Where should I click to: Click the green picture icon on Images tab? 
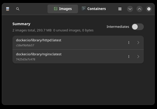click(56, 9)
